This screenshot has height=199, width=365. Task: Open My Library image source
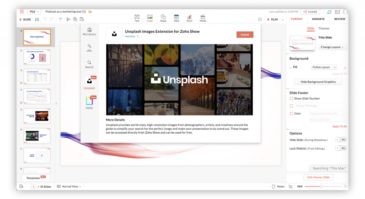tap(89, 31)
